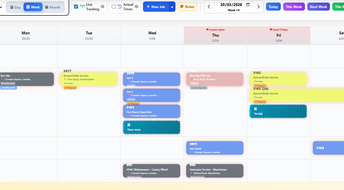Image resolution: width=344 pixels, height=190 pixels.
Task: Jump to Today
Action: [273, 7]
